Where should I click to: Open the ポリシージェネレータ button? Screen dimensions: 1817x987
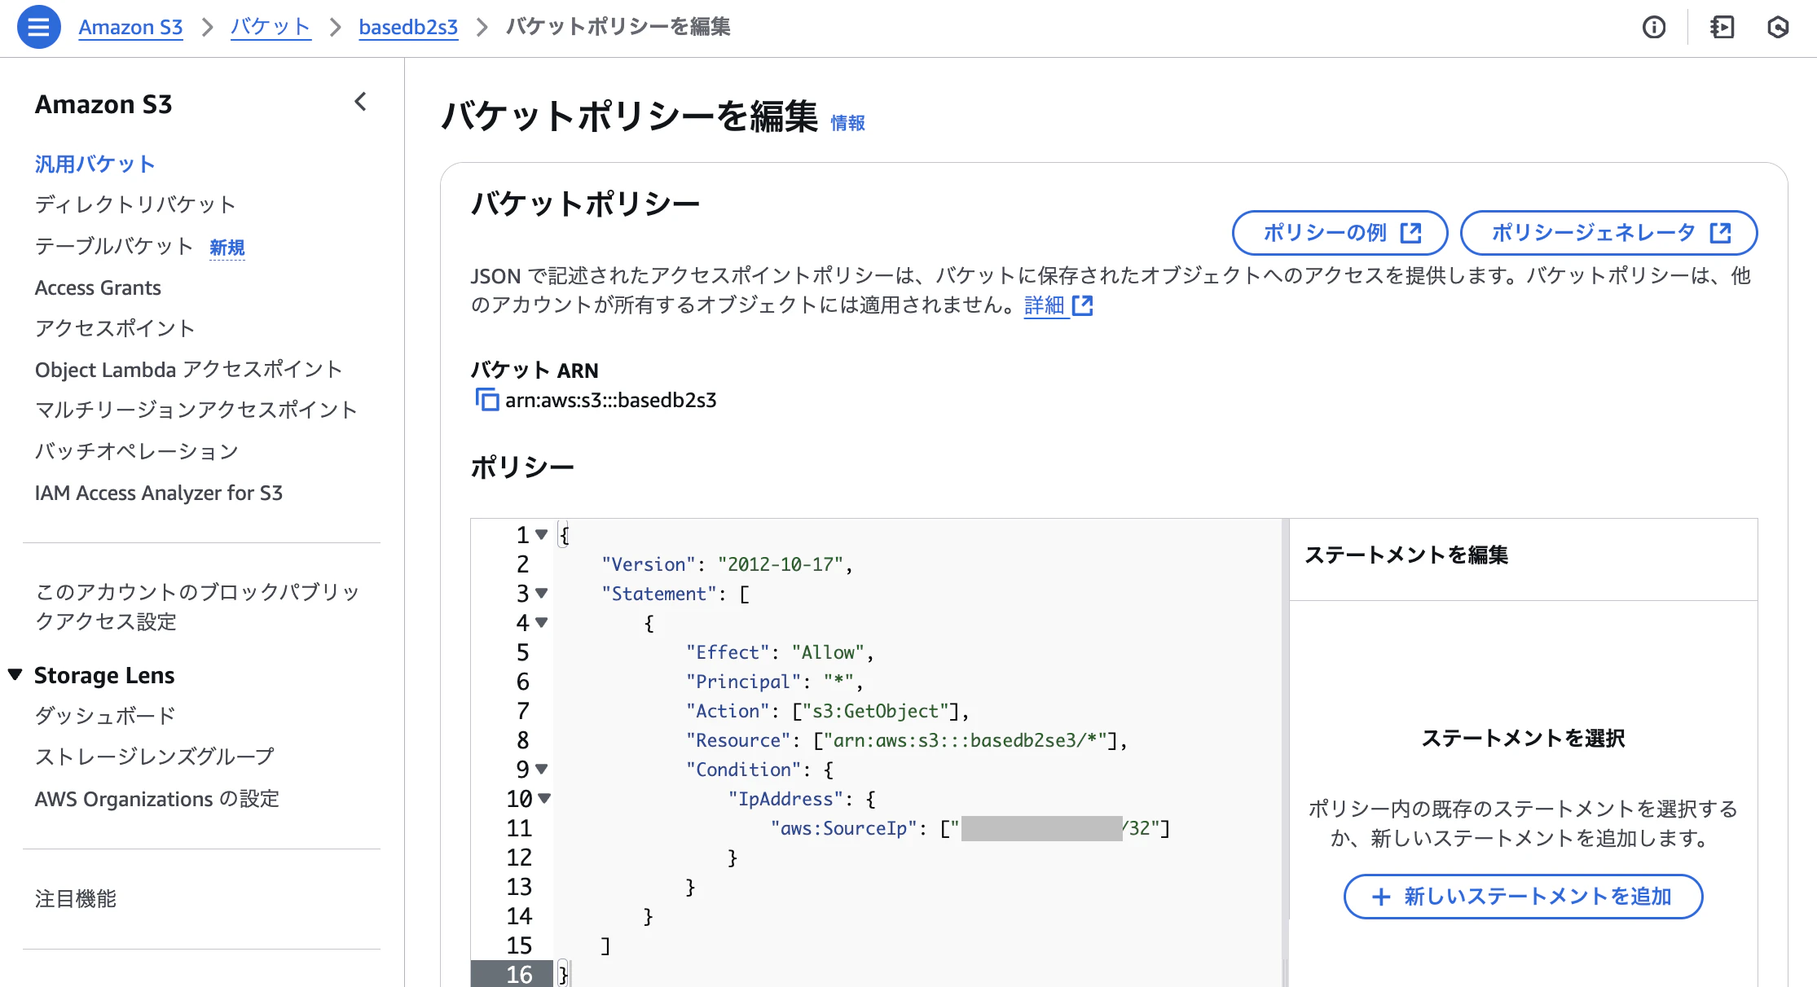click(x=1608, y=233)
